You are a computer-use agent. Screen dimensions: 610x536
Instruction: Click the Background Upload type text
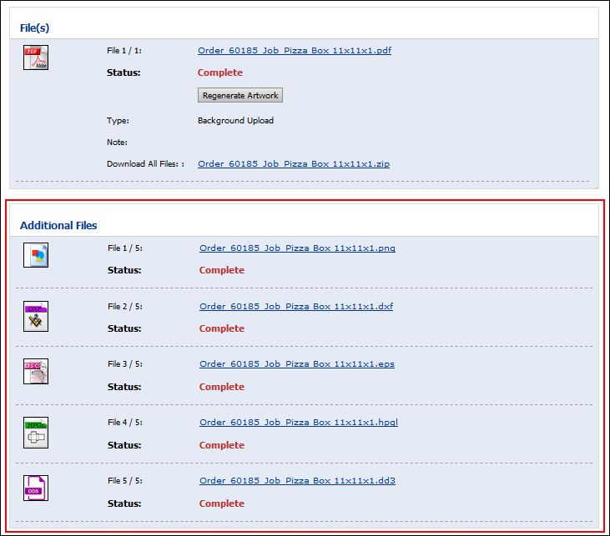235,121
